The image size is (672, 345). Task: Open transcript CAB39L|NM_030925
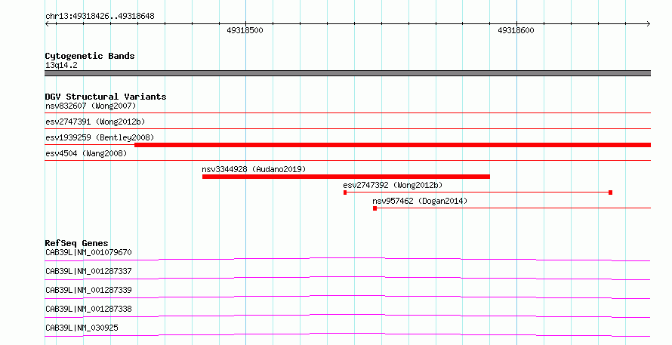82,328
